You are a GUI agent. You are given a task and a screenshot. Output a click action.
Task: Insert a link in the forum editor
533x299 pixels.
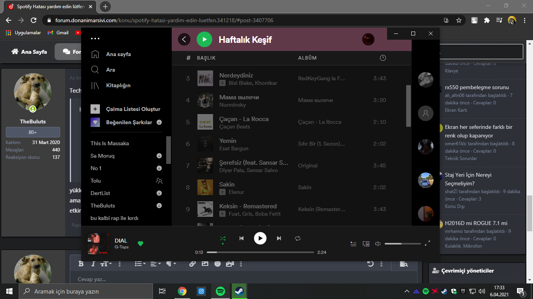point(192,264)
